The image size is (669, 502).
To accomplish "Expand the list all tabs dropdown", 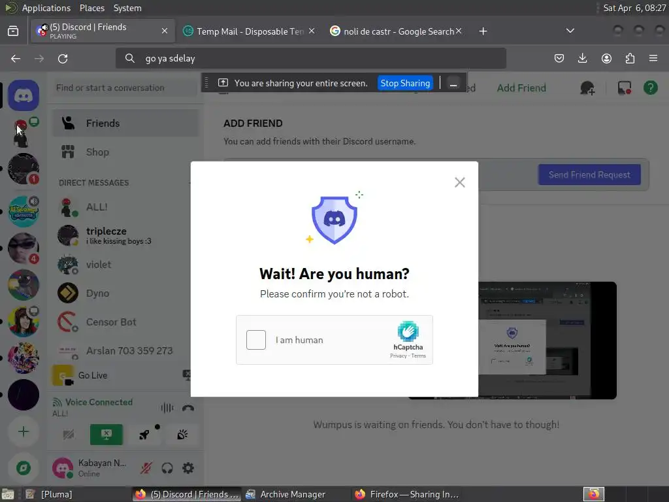I will pos(570,31).
